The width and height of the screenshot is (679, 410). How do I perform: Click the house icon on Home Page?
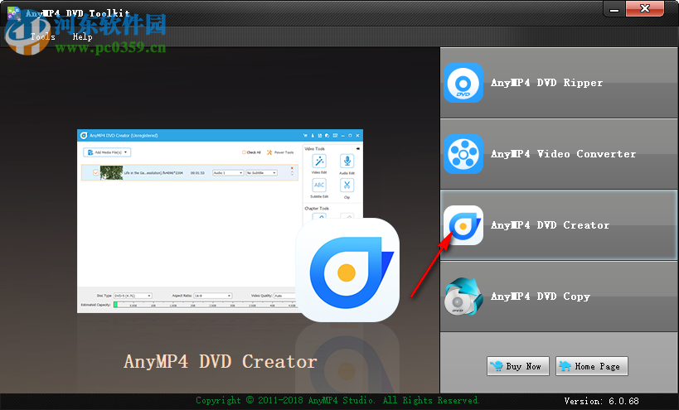click(565, 366)
